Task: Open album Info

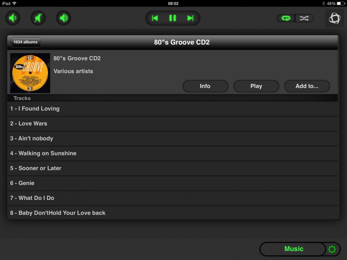Action: [x=205, y=86]
